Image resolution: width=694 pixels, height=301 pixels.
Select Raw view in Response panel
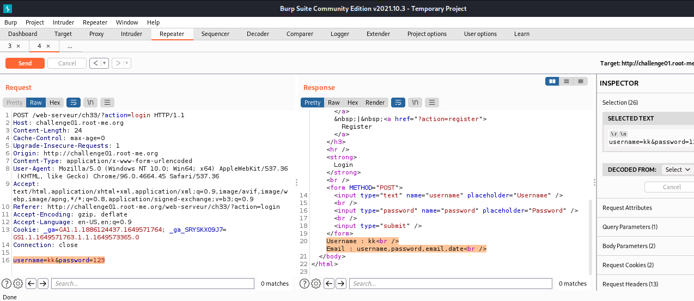(x=334, y=103)
